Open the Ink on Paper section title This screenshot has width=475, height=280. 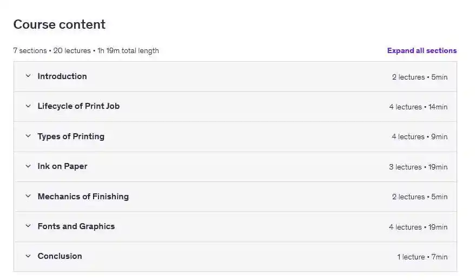pos(62,166)
